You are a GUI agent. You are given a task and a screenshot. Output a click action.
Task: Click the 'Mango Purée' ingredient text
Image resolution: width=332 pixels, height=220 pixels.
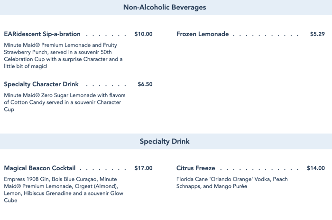point(231,186)
